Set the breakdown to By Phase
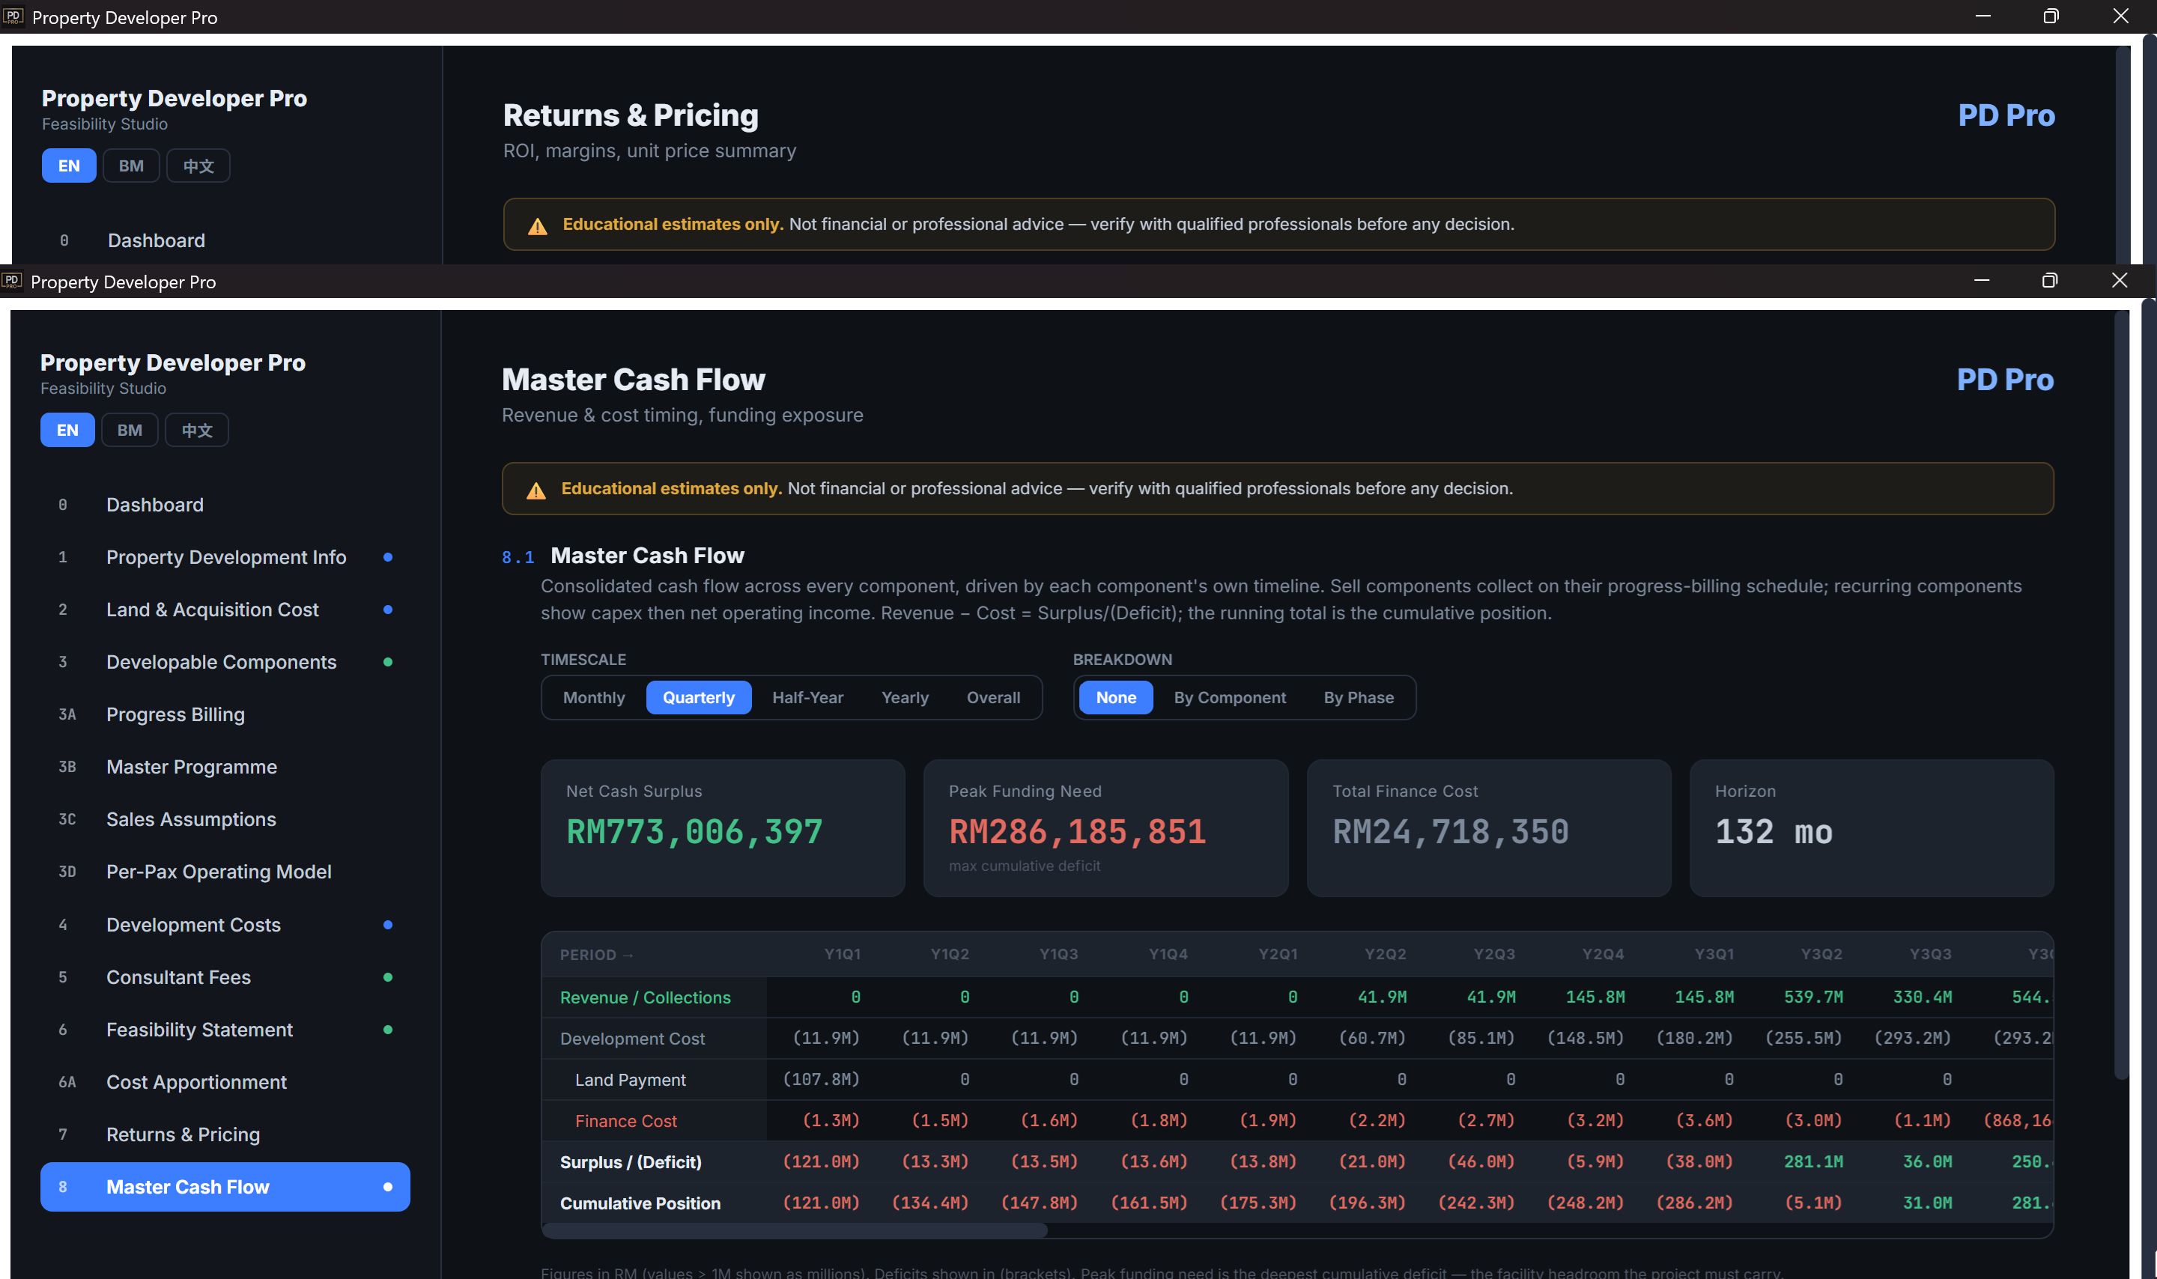The height and width of the screenshot is (1279, 2157). [x=1358, y=697]
